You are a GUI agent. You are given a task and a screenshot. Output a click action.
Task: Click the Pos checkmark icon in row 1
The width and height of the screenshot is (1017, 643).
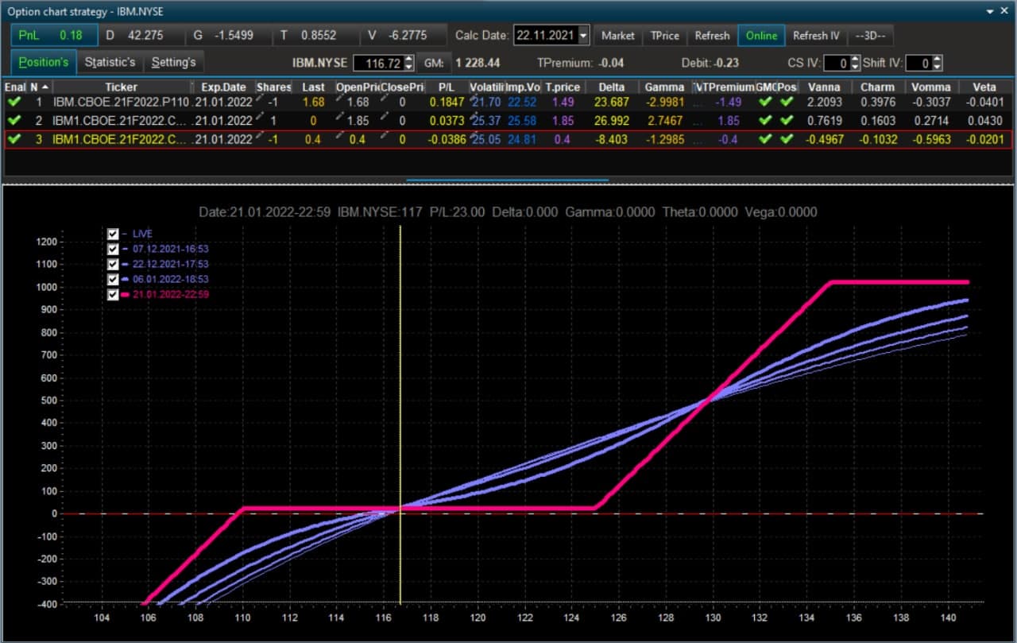click(x=787, y=102)
